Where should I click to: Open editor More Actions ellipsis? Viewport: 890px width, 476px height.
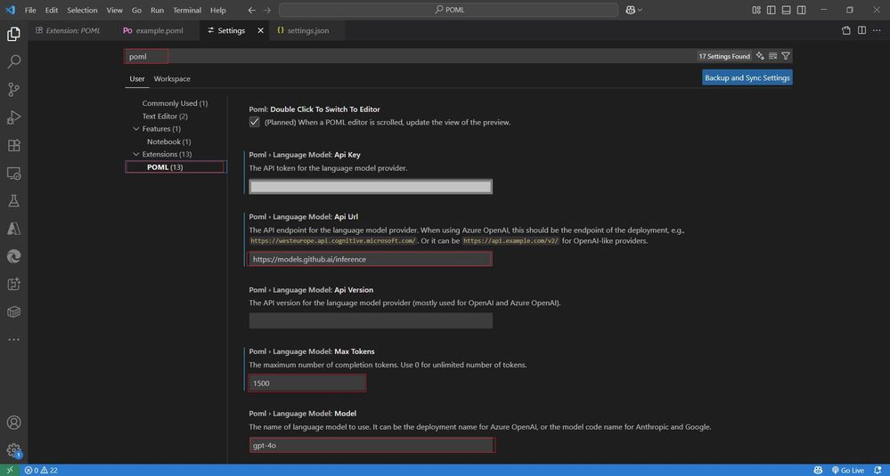pyautogui.click(x=877, y=30)
